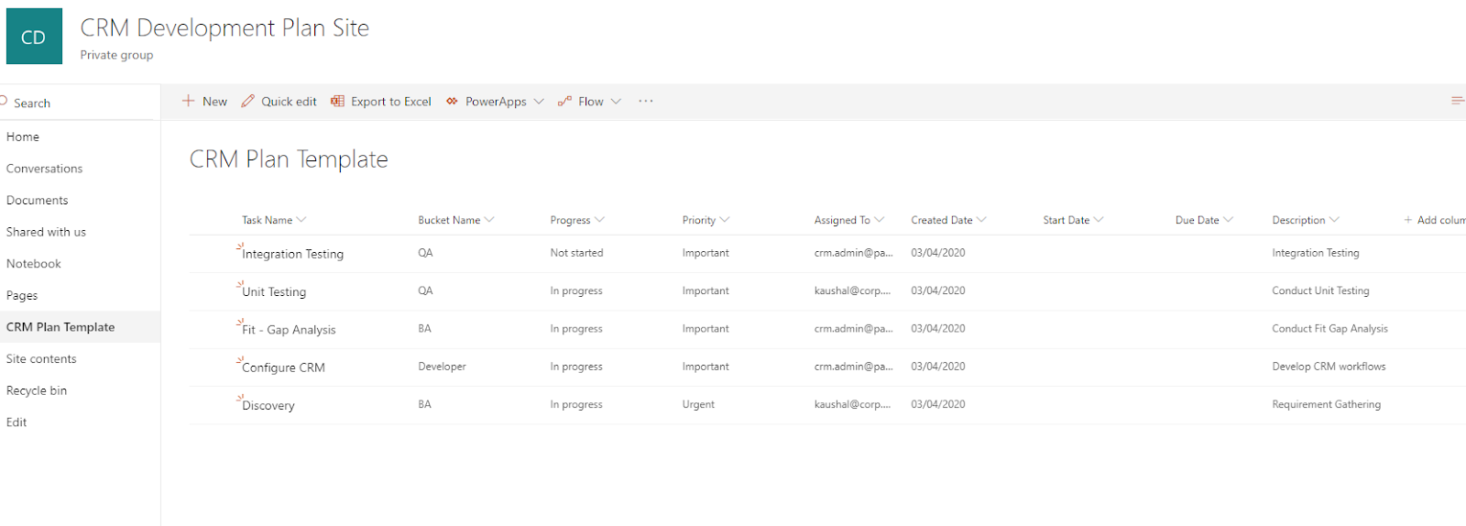Click the Quick edit pencil icon
The height and width of the screenshot is (526, 1466).
point(248,101)
